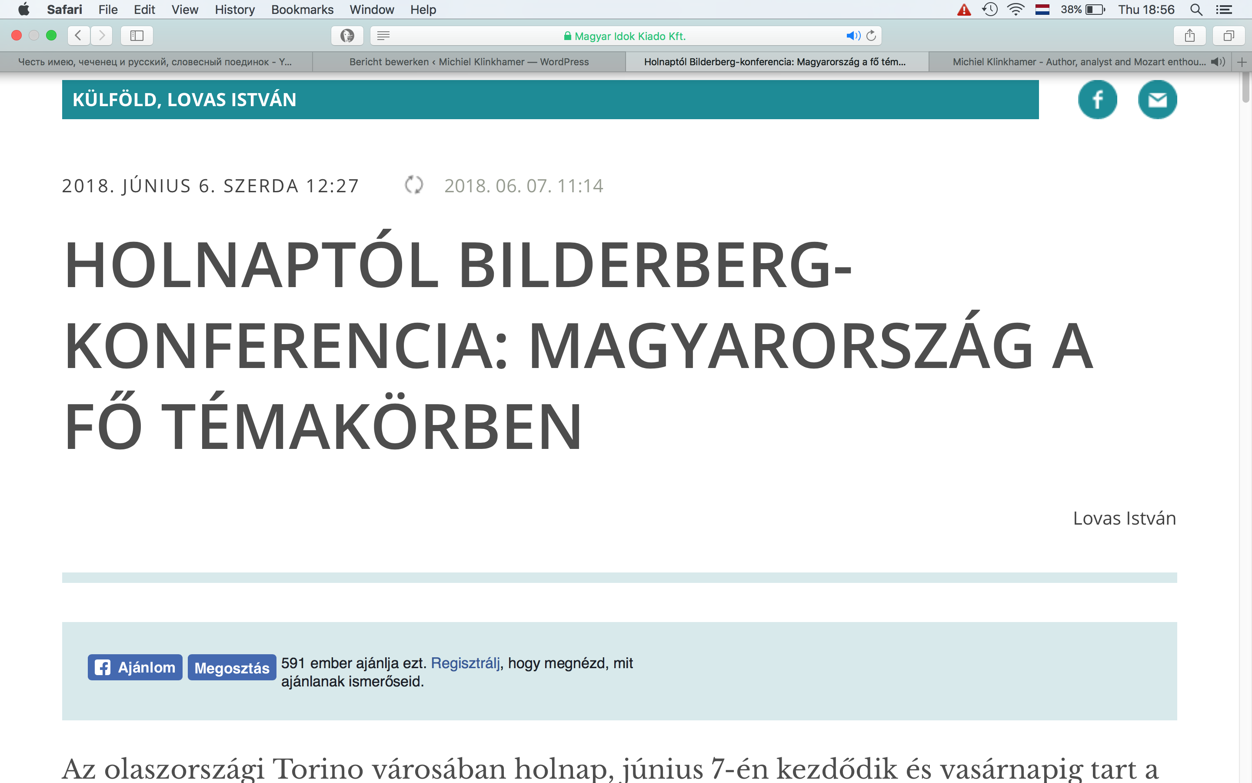This screenshot has width=1252, height=783.
Task: Open the Bookmarks menu
Action: pos(302,10)
